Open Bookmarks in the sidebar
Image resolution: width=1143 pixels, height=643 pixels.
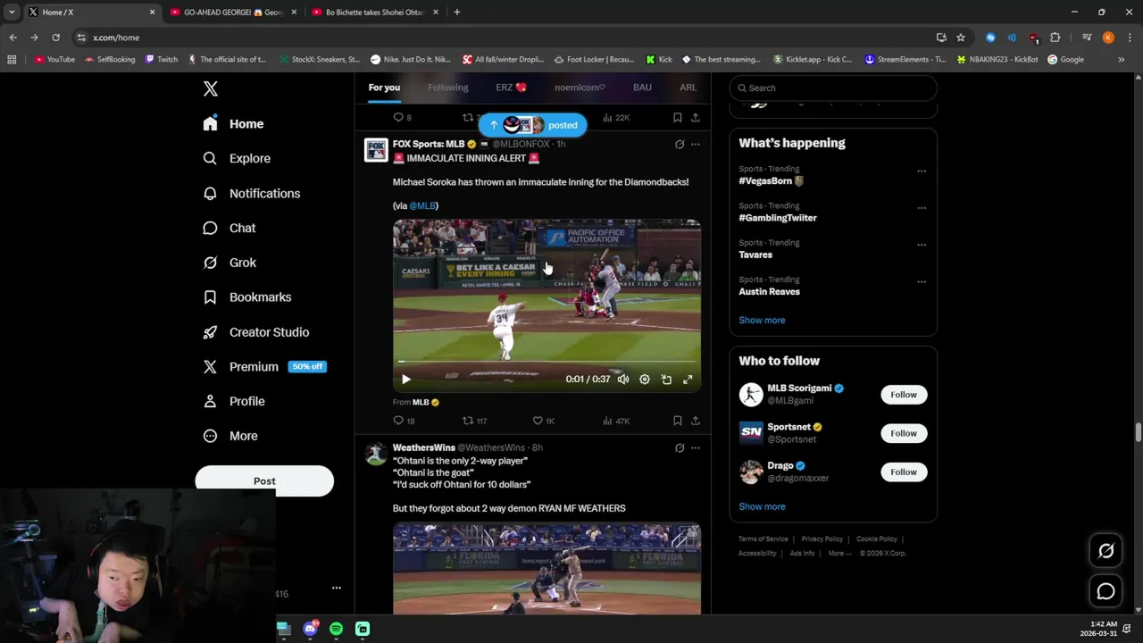tap(247, 297)
